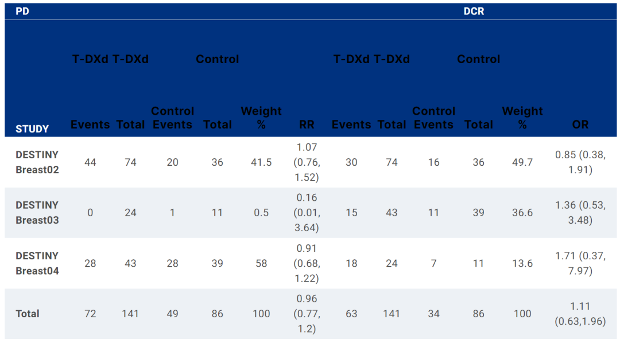
Task: Select the 41.5 weight percentage cell
Action: click(x=261, y=162)
